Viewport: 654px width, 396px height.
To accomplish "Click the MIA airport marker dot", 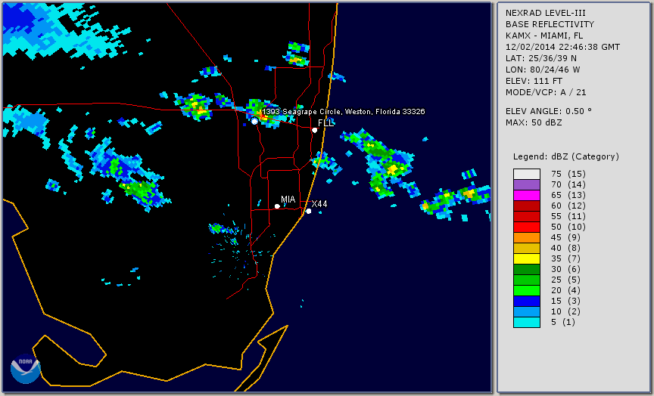I will point(277,206).
